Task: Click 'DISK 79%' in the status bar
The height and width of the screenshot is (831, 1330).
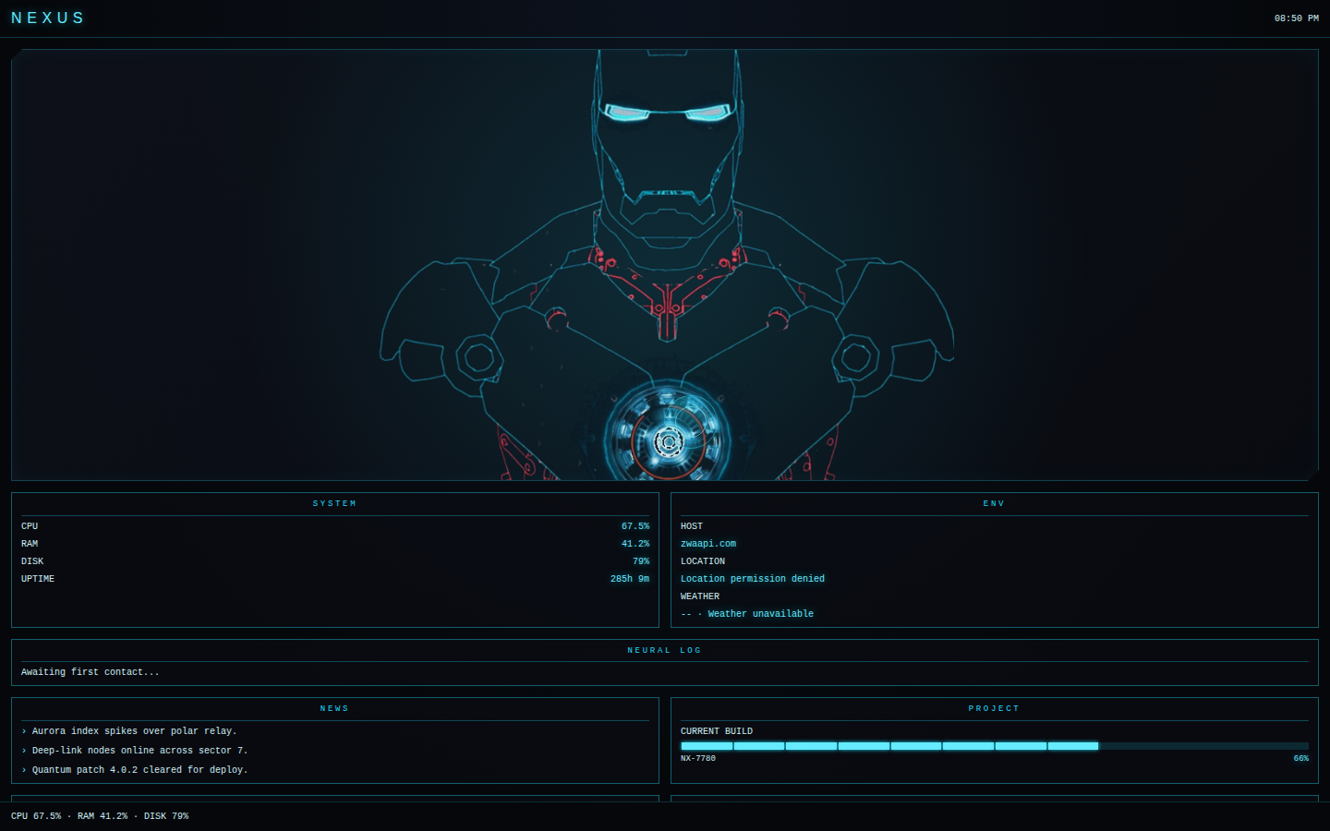Action: tap(166, 816)
